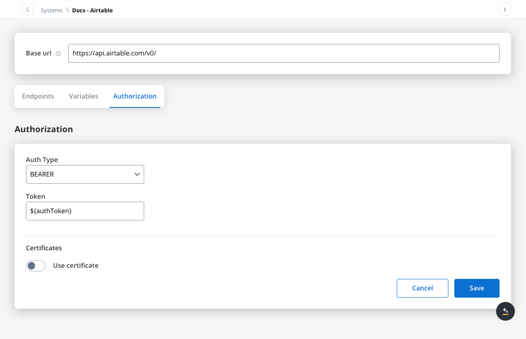526x339 pixels.
Task: Click the Save button
Action: pos(477,288)
